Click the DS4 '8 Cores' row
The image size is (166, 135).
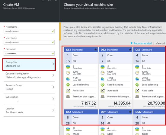coord(81,117)
